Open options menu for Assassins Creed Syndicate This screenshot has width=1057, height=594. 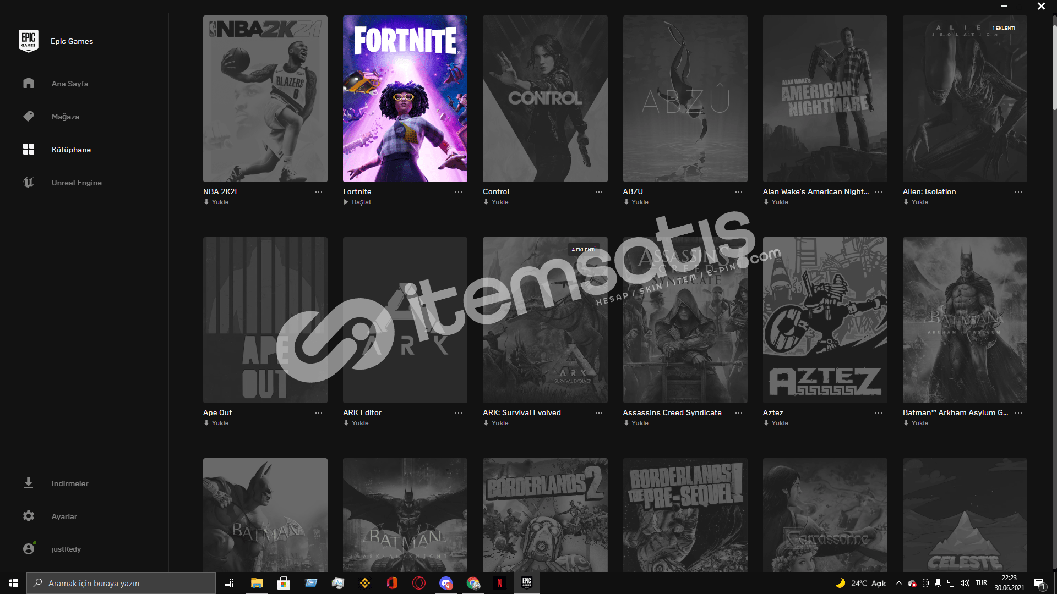(x=739, y=413)
